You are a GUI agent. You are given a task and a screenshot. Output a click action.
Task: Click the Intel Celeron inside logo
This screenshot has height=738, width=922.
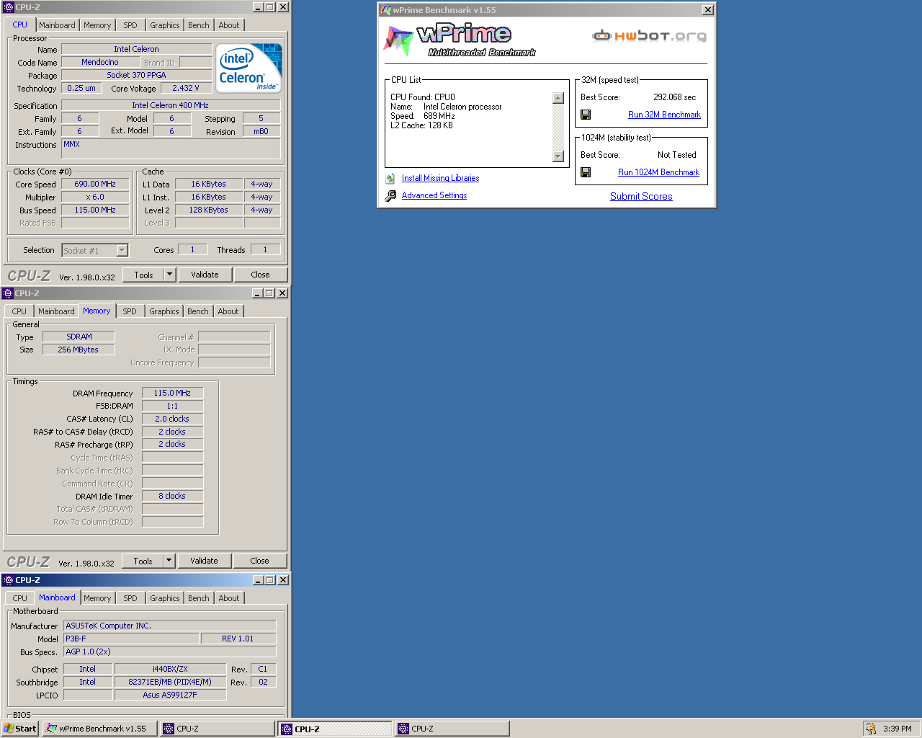249,68
